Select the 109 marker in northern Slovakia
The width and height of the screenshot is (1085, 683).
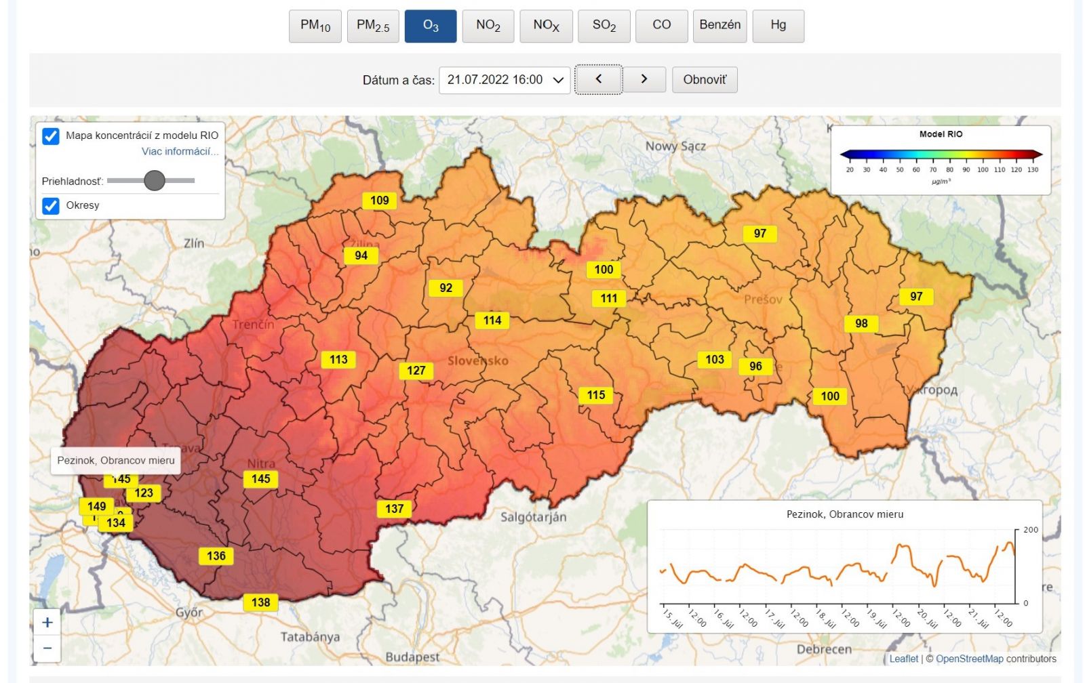pyautogui.click(x=378, y=201)
